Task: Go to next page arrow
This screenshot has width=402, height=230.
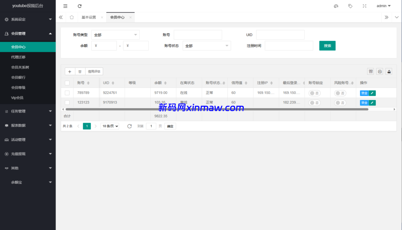Action: (x=96, y=126)
